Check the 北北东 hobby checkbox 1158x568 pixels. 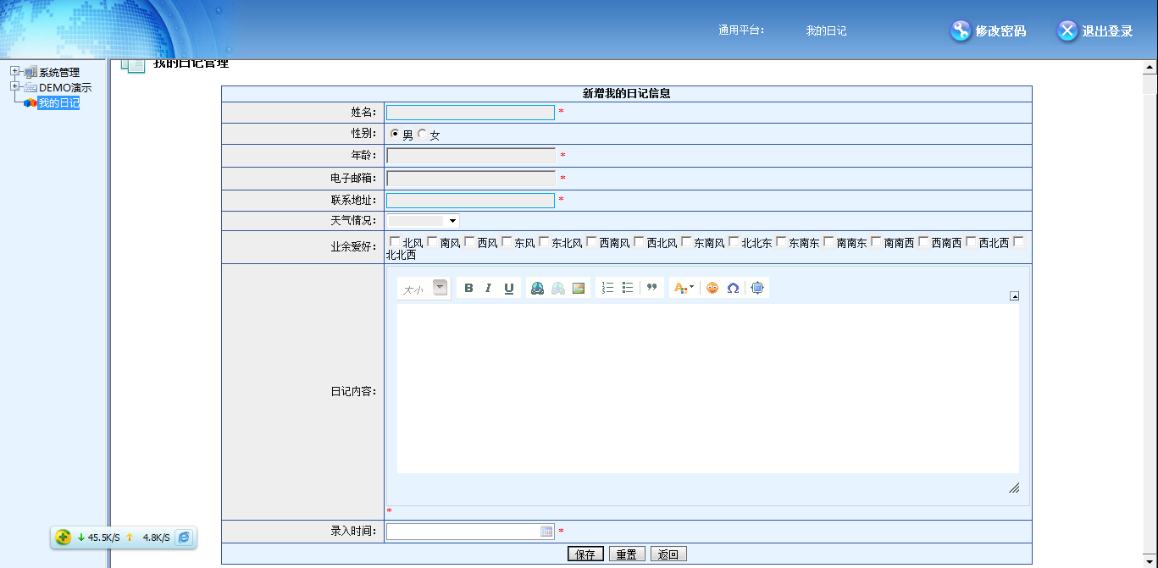[x=734, y=241]
